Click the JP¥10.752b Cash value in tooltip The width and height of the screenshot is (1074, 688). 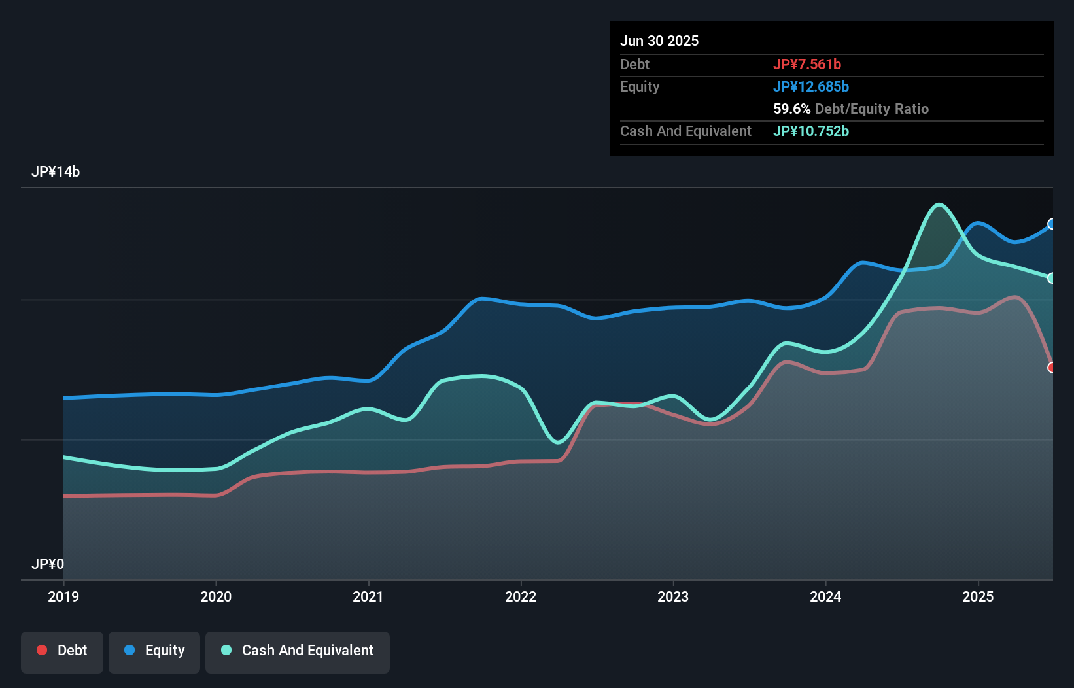811,131
